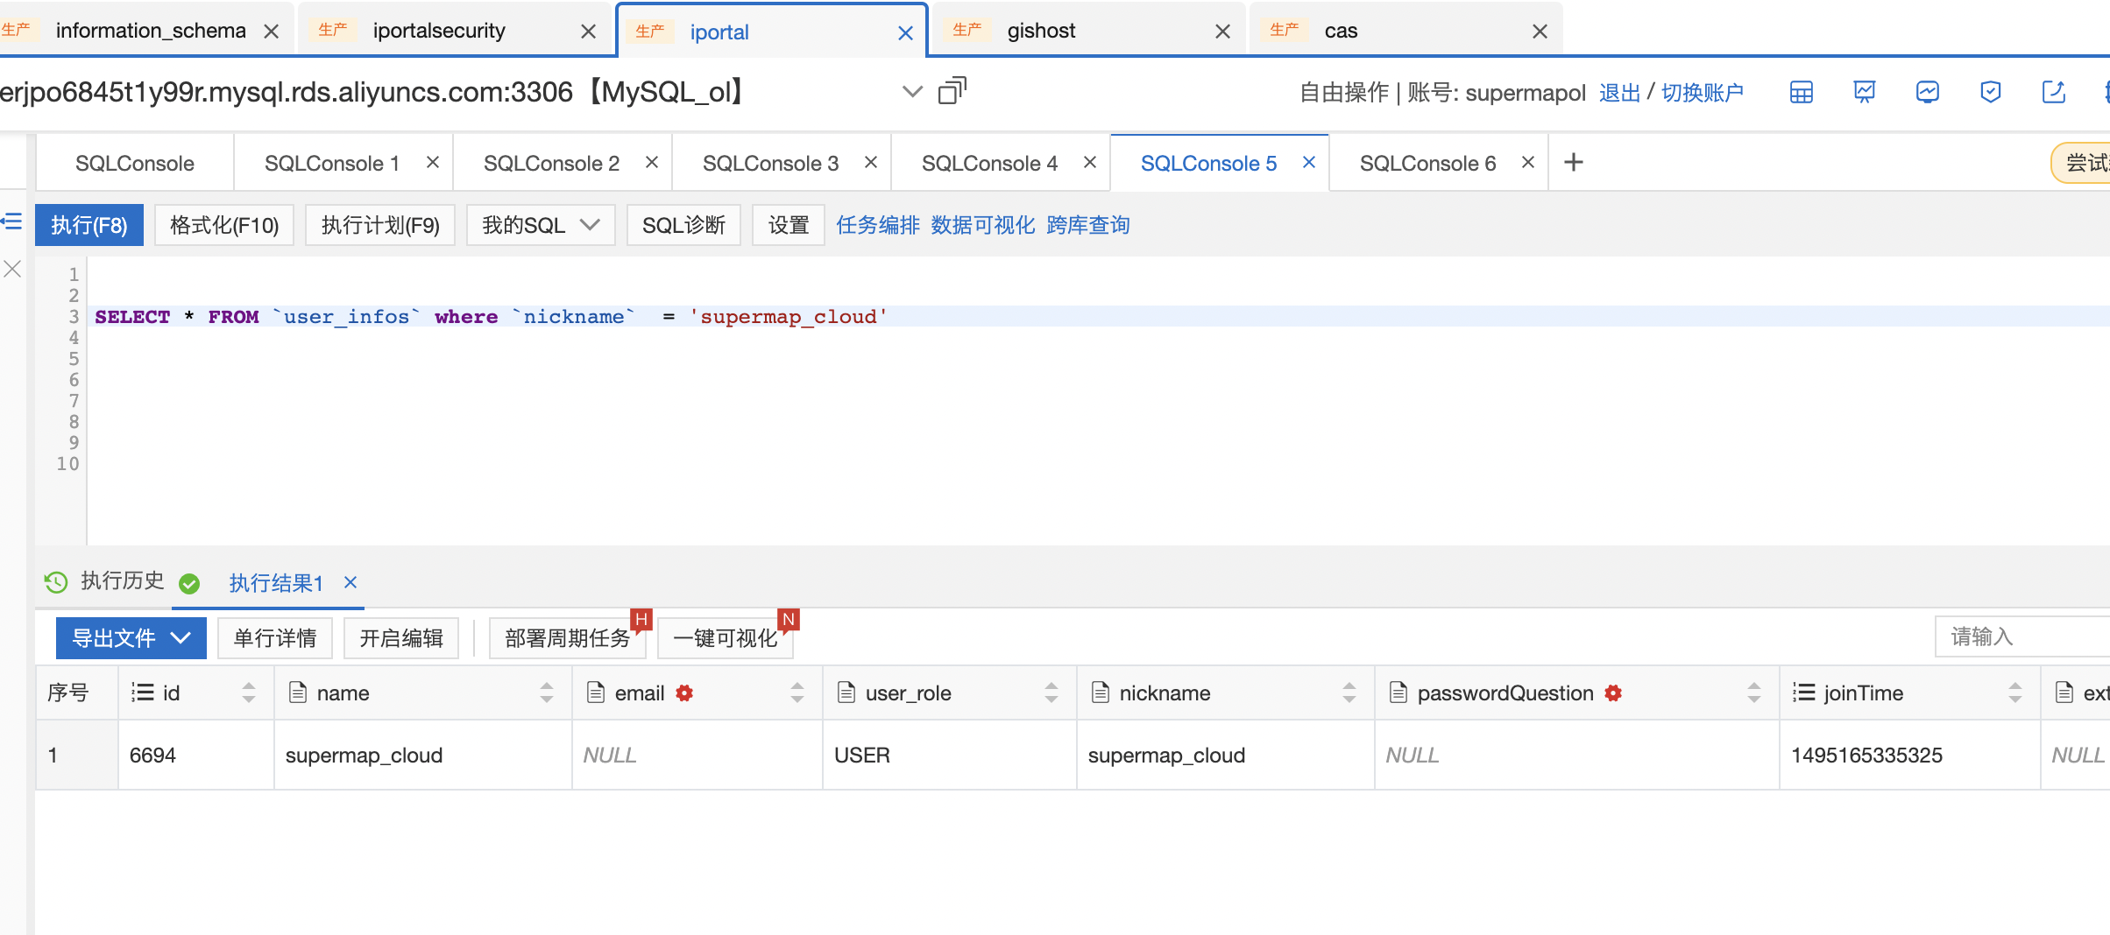Click the green success status icon
The image size is (2110, 935).
pos(189,583)
